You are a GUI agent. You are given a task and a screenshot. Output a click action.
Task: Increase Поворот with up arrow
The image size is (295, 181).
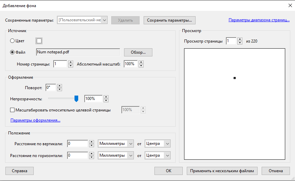[x=59, y=86]
